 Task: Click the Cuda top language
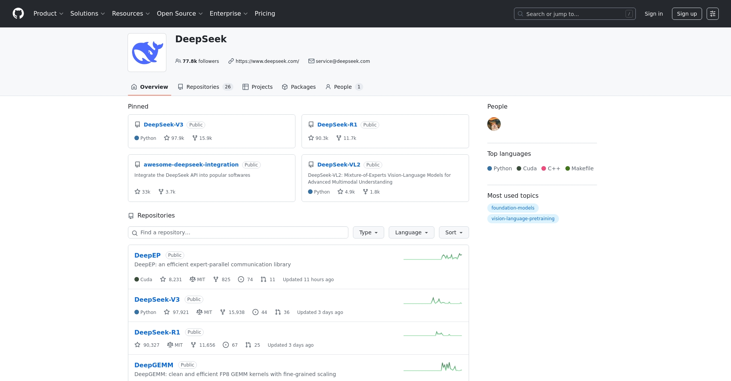click(527, 168)
